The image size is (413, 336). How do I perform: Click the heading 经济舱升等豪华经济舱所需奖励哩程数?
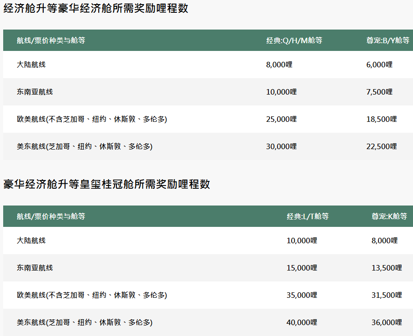(x=96, y=9)
